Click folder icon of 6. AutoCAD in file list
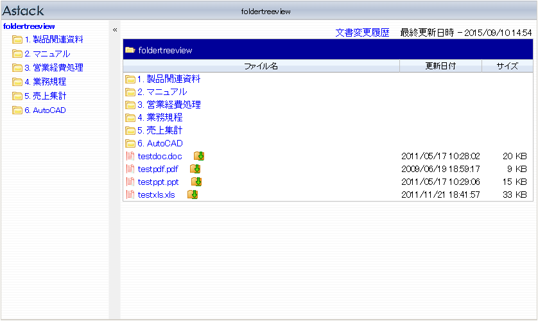Screen dimensions: 538x321 coord(130,143)
